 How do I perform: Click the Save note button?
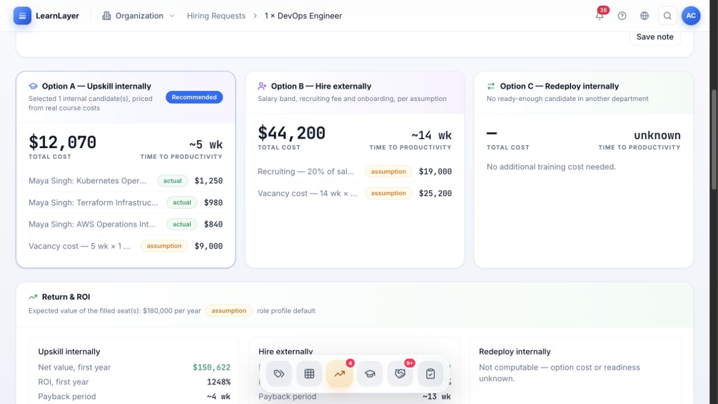pyautogui.click(x=655, y=37)
